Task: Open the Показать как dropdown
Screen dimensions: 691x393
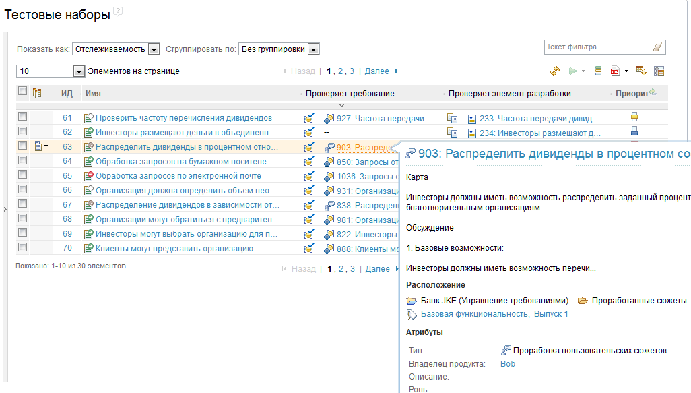Action: tap(154, 49)
